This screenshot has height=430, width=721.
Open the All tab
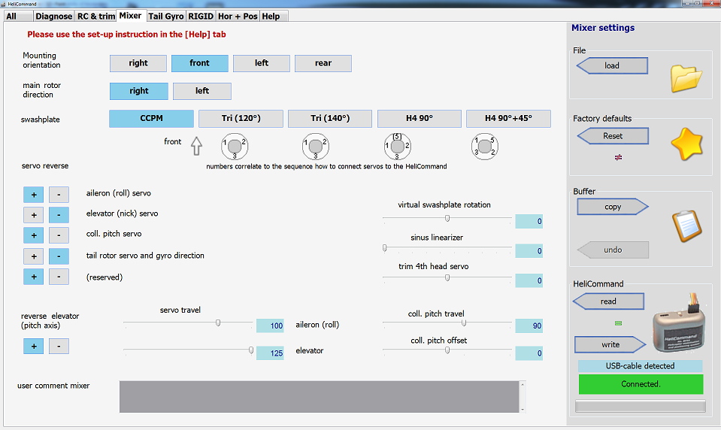[18, 16]
